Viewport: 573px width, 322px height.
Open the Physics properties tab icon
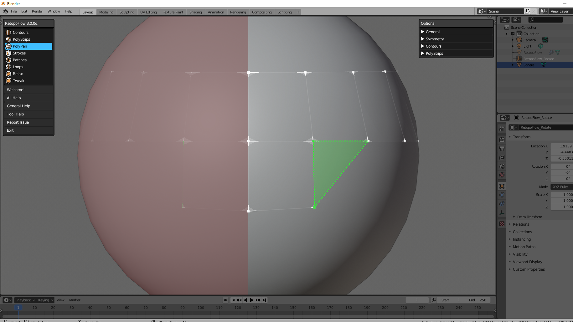click(x=502, y=194)
